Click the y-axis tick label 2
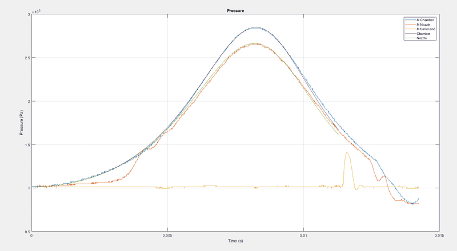 pos(29,102)
